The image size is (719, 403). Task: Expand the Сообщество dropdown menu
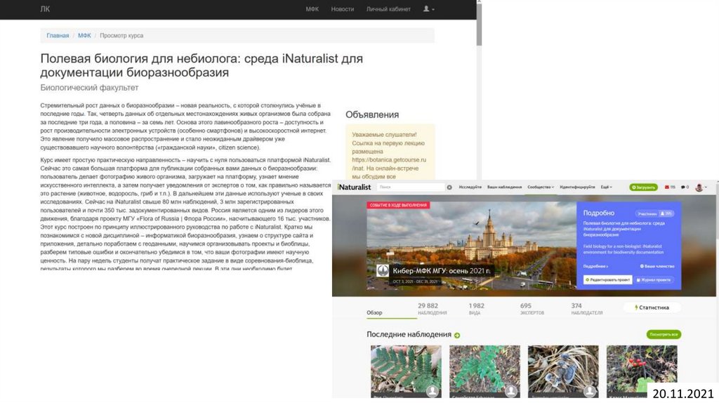541,187
